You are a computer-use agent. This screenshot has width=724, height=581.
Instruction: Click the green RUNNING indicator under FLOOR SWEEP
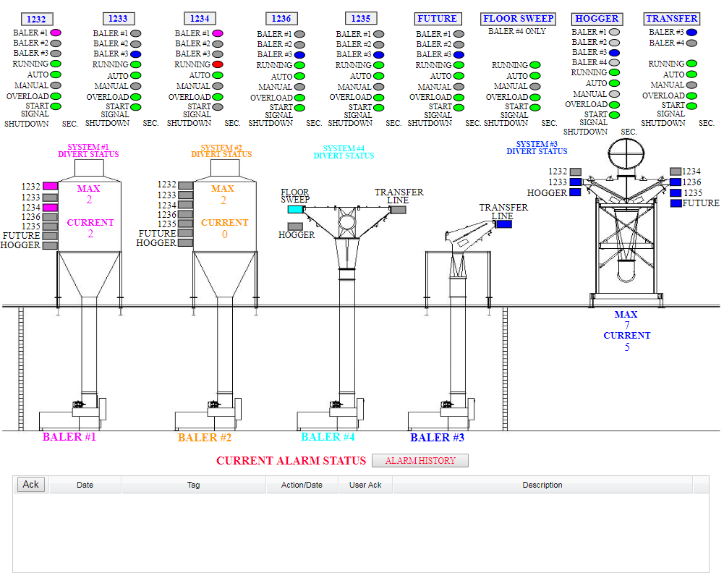click(x=535, y=64)
